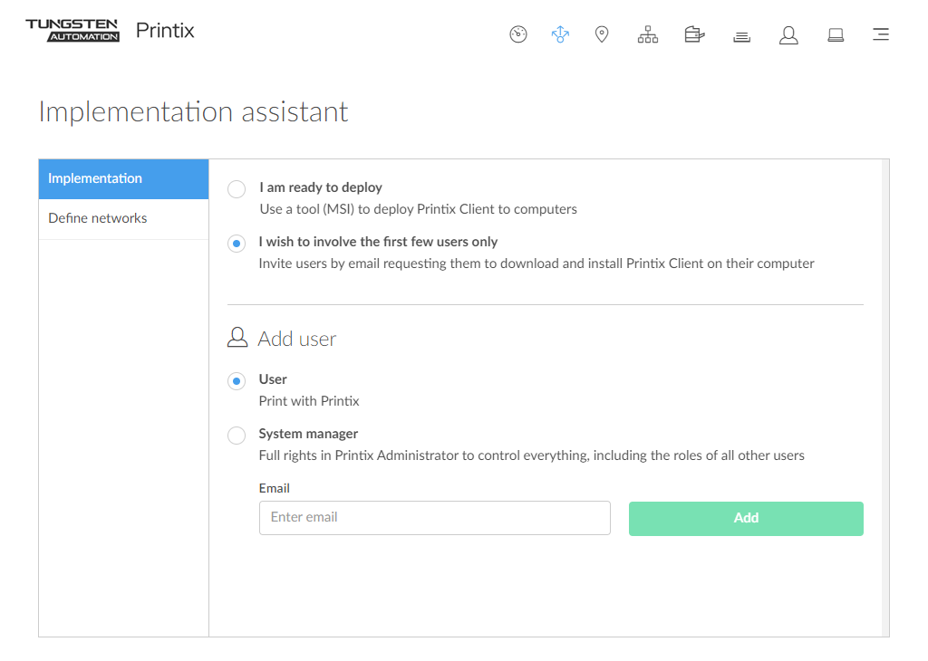Choose the System manager role option

pyautogui.click(x=237, y=436)
